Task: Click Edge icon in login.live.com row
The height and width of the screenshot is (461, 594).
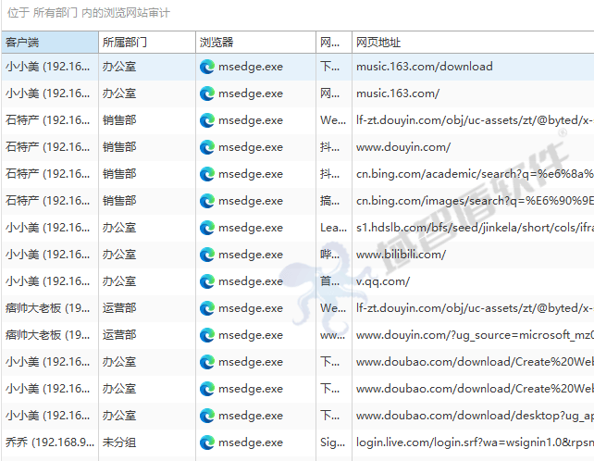Action: click(x=207, y=442)
